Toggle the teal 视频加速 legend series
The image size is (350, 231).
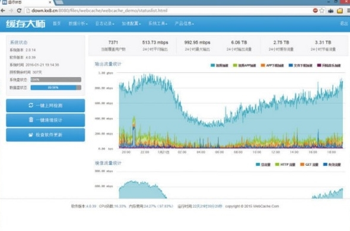(219, 65)
